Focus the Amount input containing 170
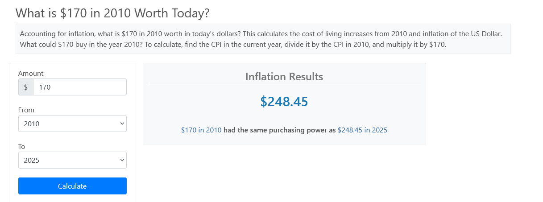543x202 pixels. (x=79, y=87)
